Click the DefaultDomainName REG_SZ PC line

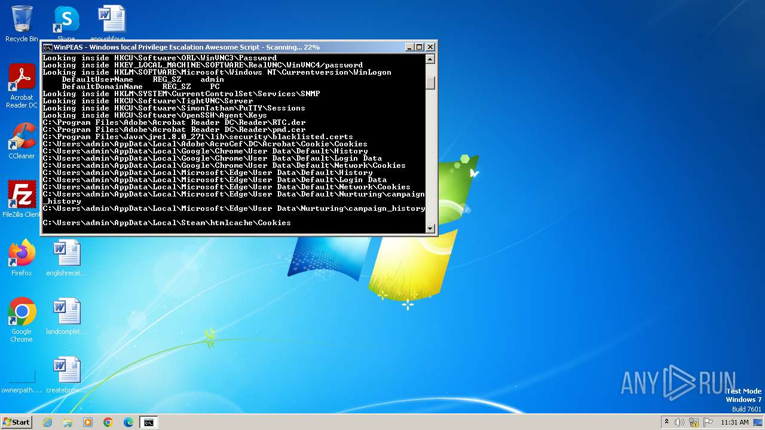pyautogui.click(x=140, y=87)
